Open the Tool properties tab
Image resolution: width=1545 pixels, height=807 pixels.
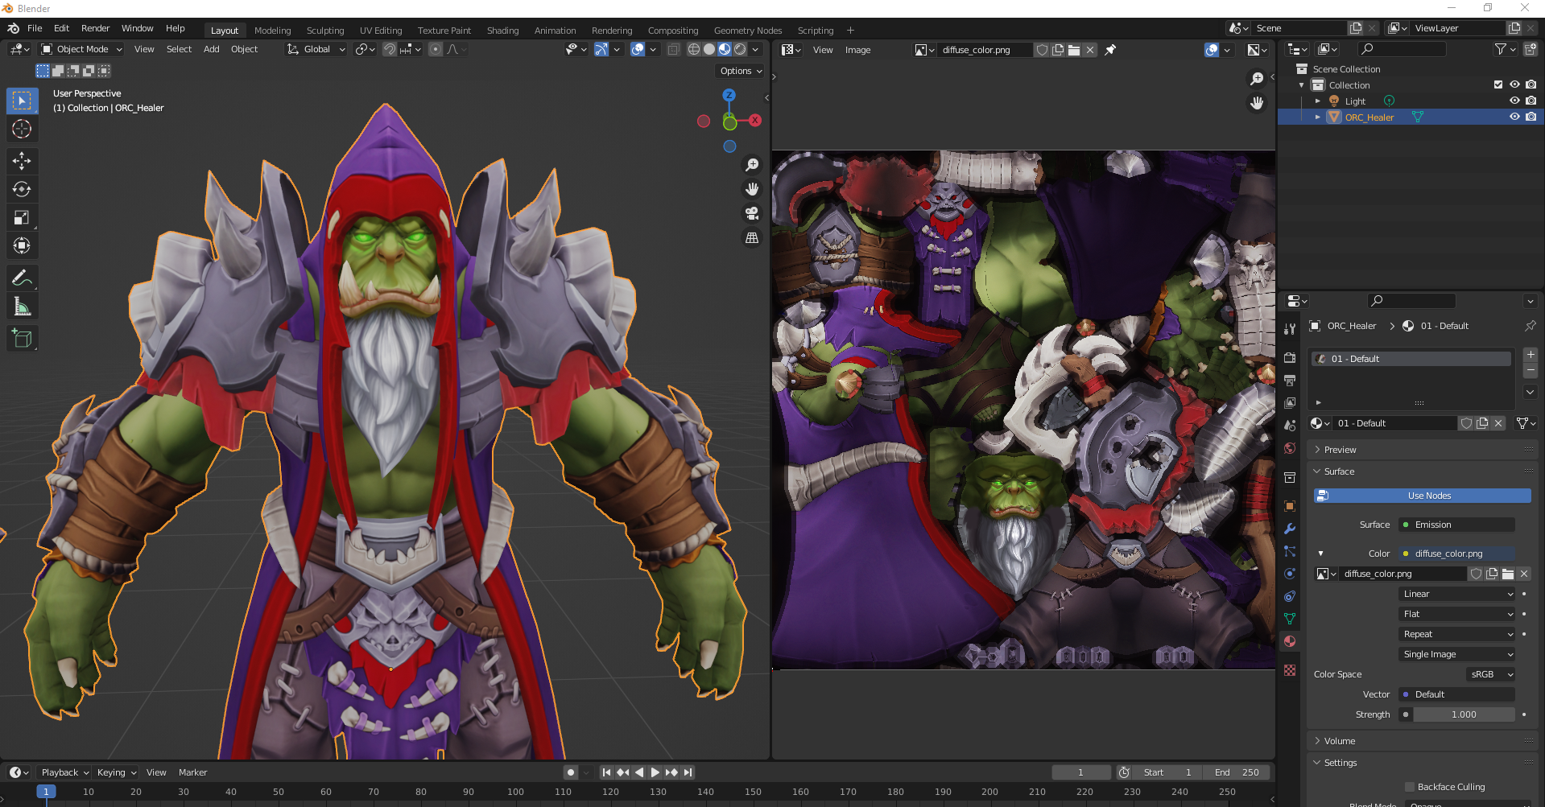click(1290, 329)
